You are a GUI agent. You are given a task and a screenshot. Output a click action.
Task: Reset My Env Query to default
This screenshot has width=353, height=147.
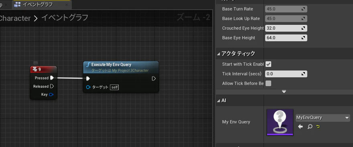click(318, 127)
